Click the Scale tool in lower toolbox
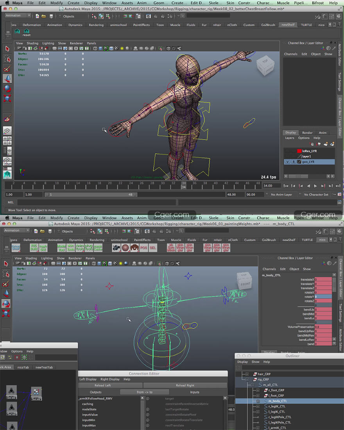The image size is (344, 430). tap(6, 313)
